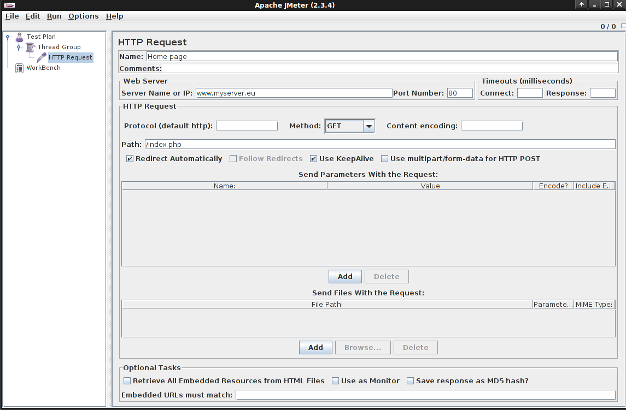Click the Follow Redirects checkbox
The height and width of the screenshot is (410, 626).
click(x=233, y=159)
